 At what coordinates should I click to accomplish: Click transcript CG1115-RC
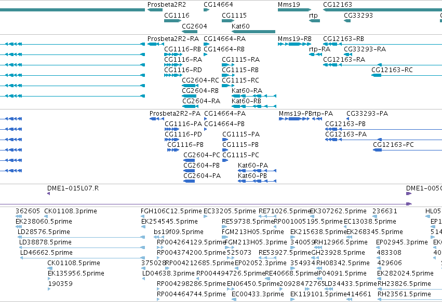pos(240,80)
